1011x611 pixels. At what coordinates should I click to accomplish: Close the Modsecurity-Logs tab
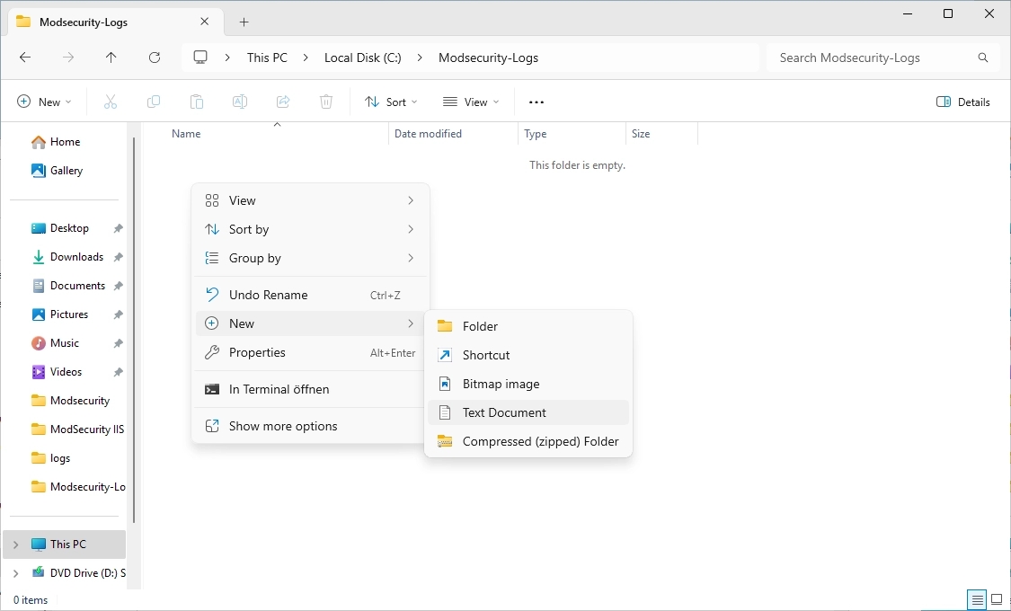(x=205, y=22)
